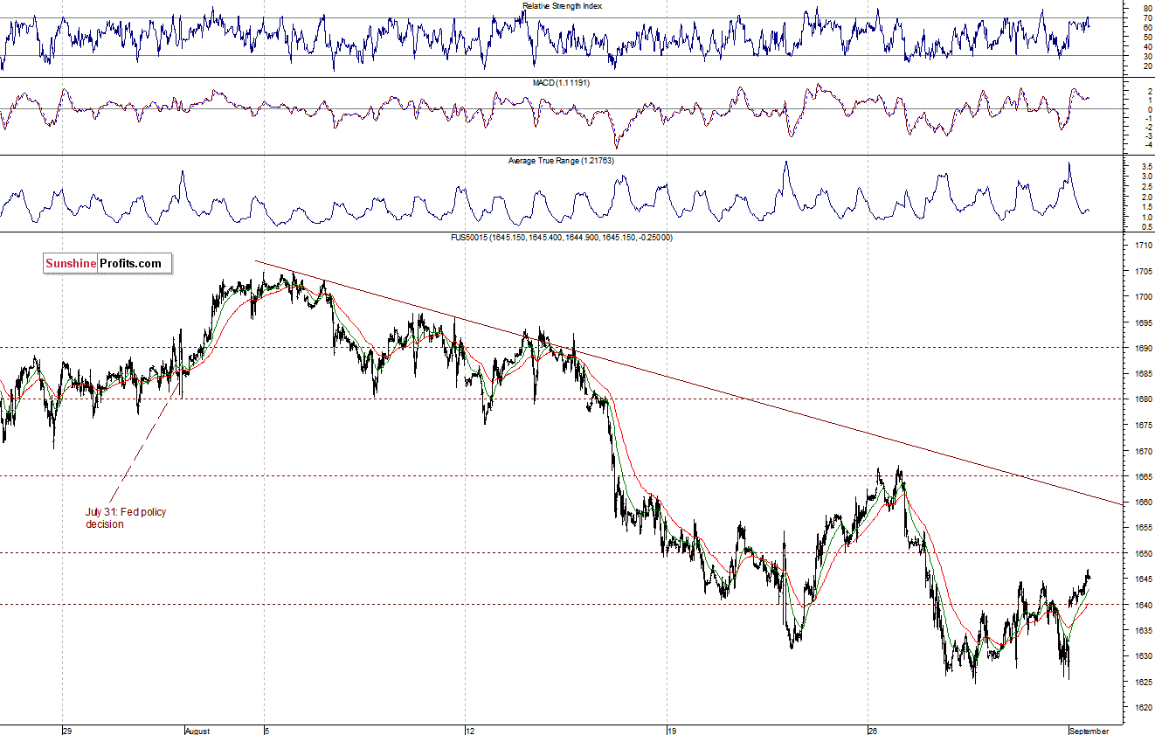Click the 0.5 value on ATR axis

1145,227
